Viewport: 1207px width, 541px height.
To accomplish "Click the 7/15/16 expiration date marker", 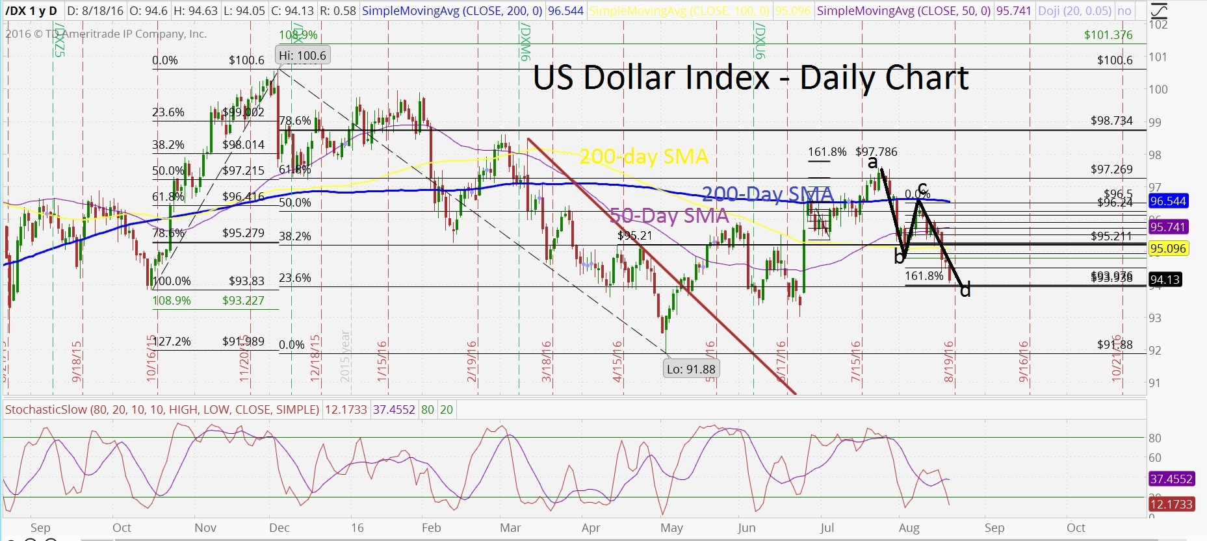I will [x=856, y=362].
